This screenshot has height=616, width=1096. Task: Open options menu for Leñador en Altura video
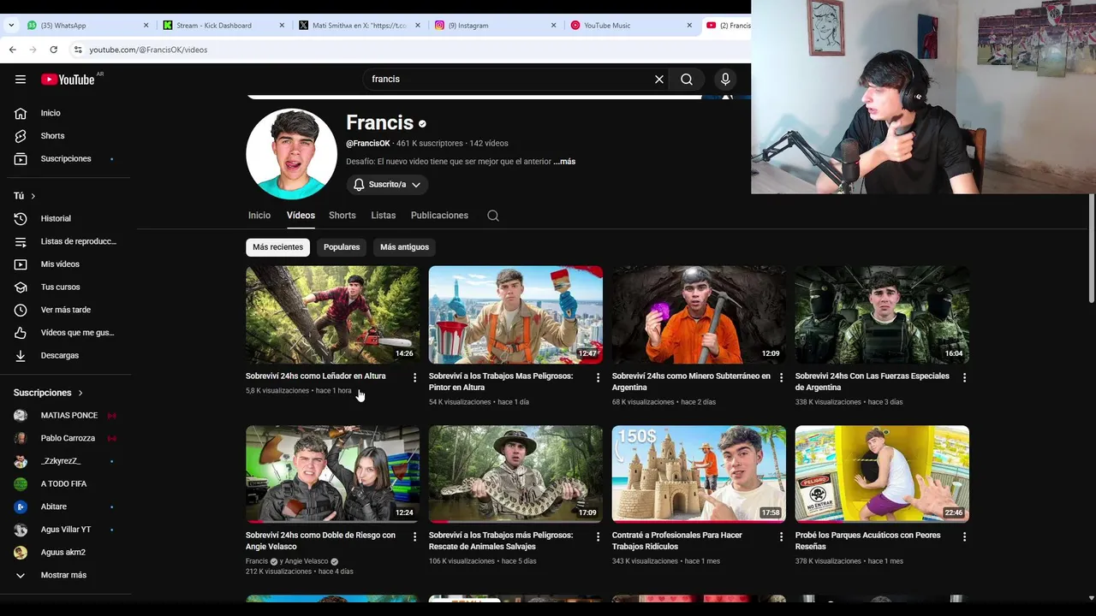[x=415, y=377]
